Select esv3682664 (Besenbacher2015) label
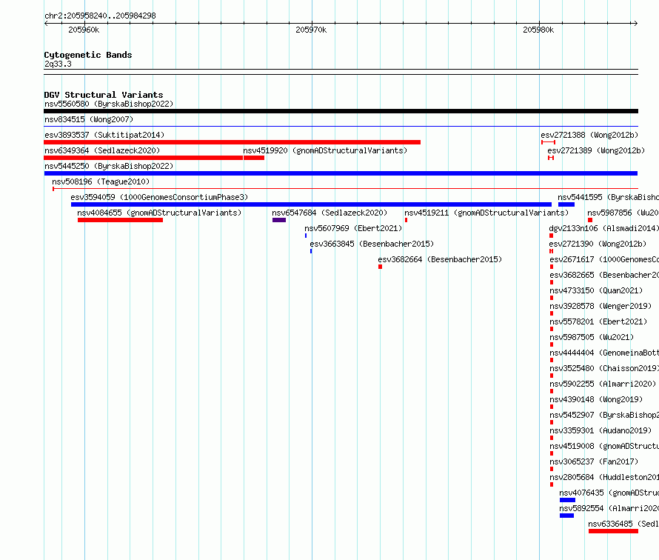The width and height of the screenshot is (659, 560). [x=440, y=259]
